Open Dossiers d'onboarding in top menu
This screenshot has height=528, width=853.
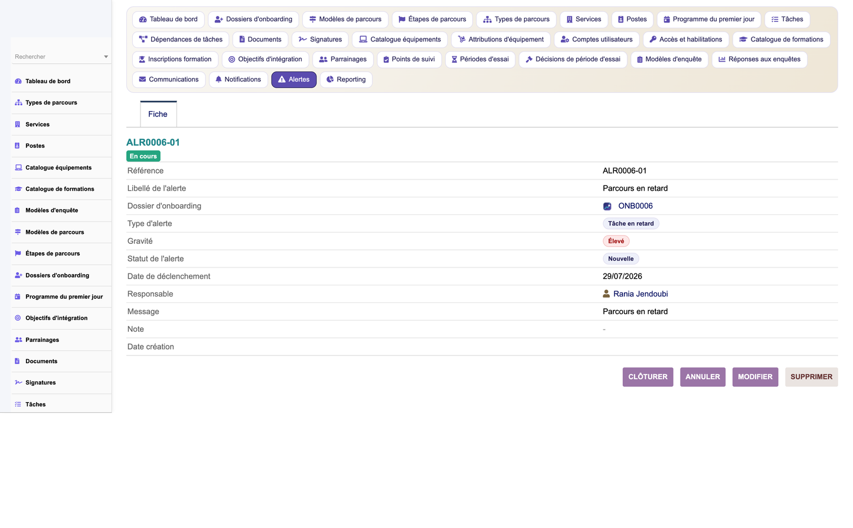pyautogui.click(x=253, y=19)
